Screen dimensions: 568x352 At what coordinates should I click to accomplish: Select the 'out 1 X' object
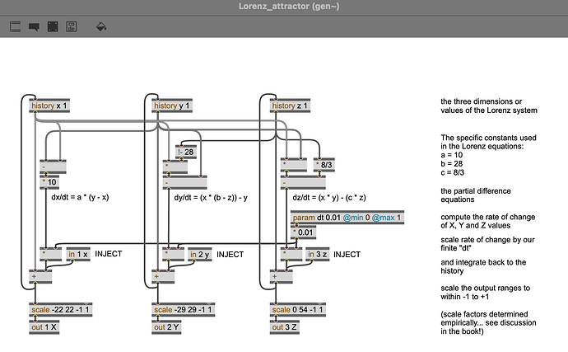point(44,327)
